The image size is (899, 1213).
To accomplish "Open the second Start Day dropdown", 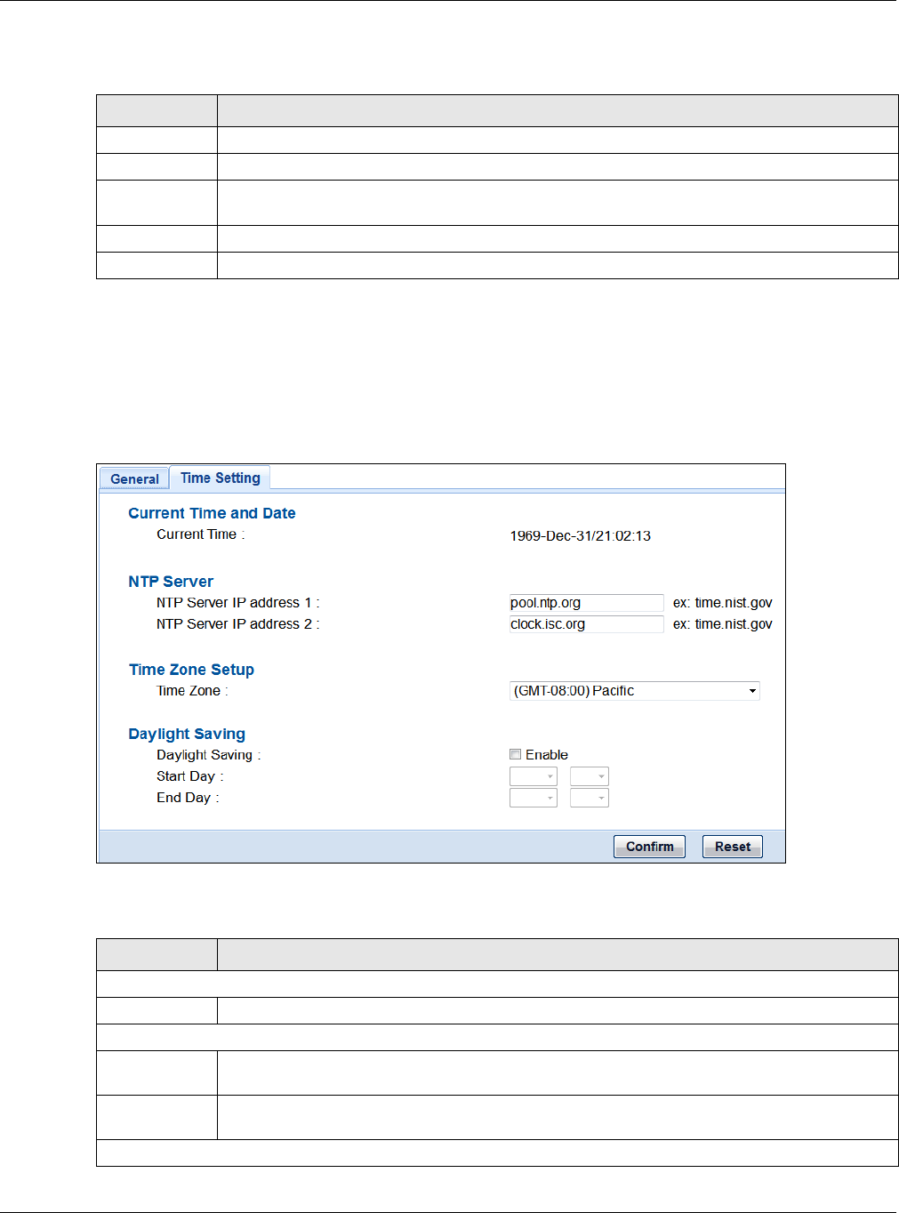I will pyautogui.click(x=590, y=776).
